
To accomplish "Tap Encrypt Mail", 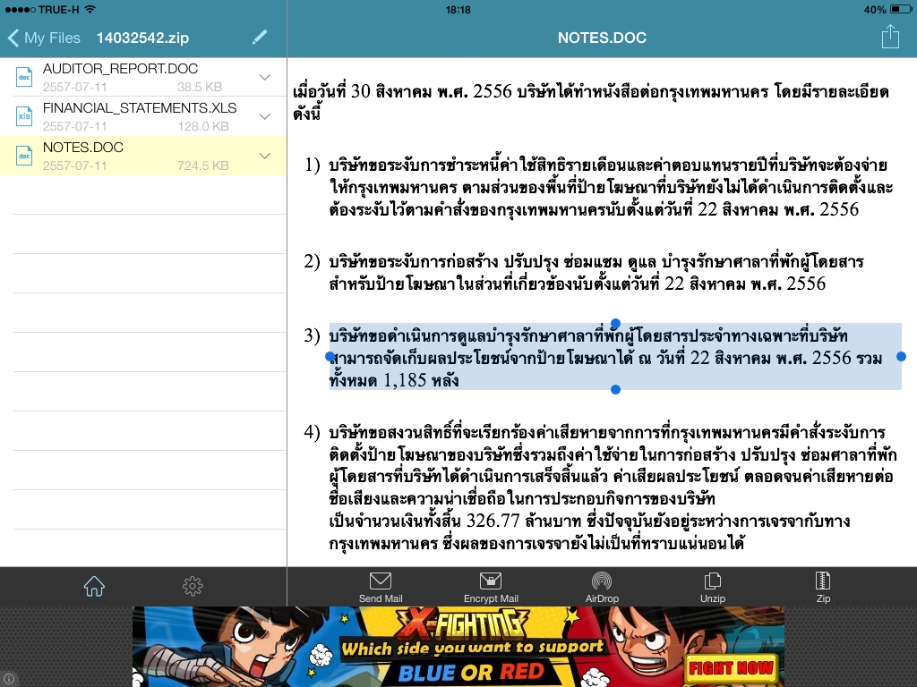I will 491,587.
